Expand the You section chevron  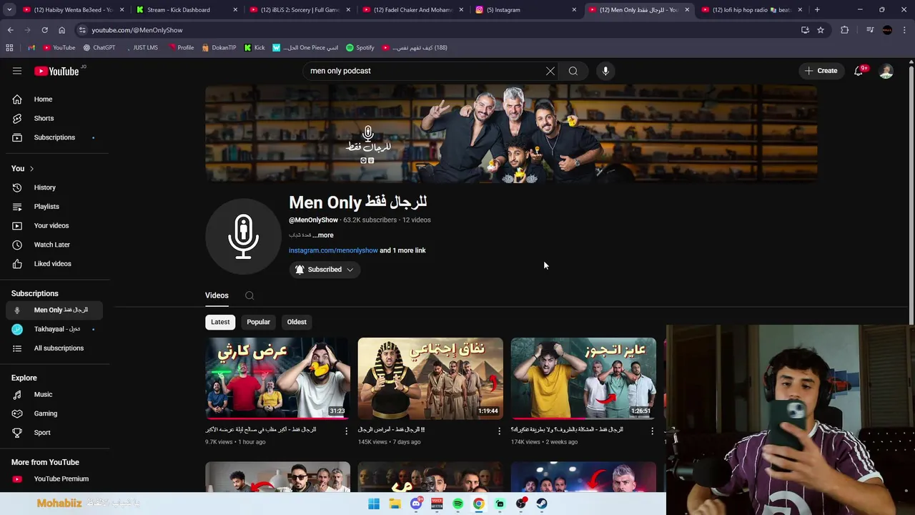pos(31,169)
